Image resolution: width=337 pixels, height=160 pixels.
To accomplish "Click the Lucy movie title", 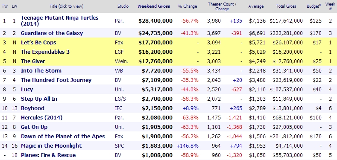I will [27, 89].
